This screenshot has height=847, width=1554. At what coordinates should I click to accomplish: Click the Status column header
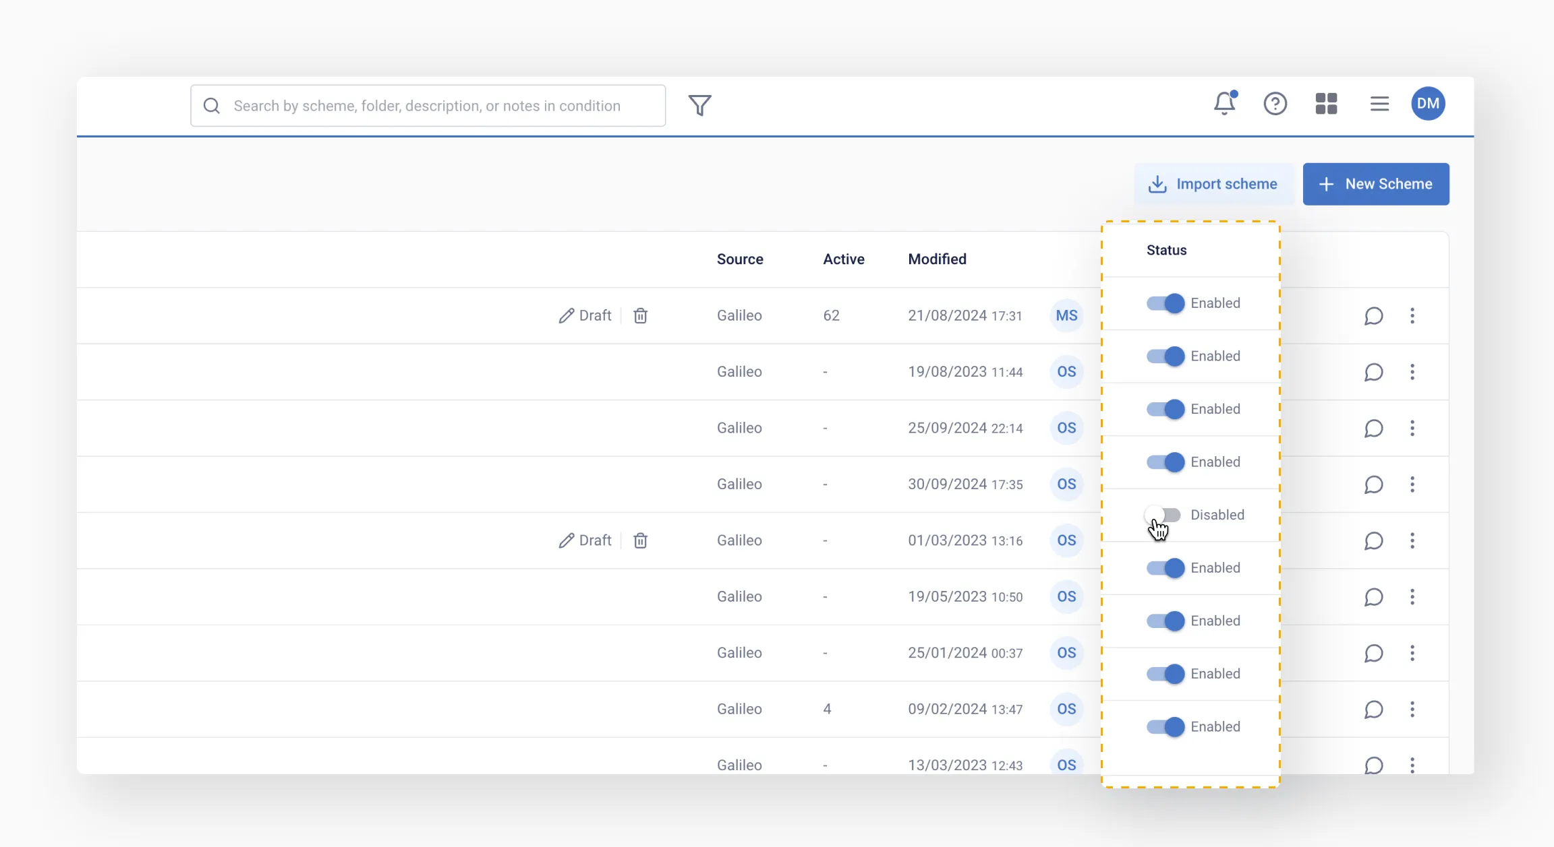pyautogui.click(x=1166, y=250)
